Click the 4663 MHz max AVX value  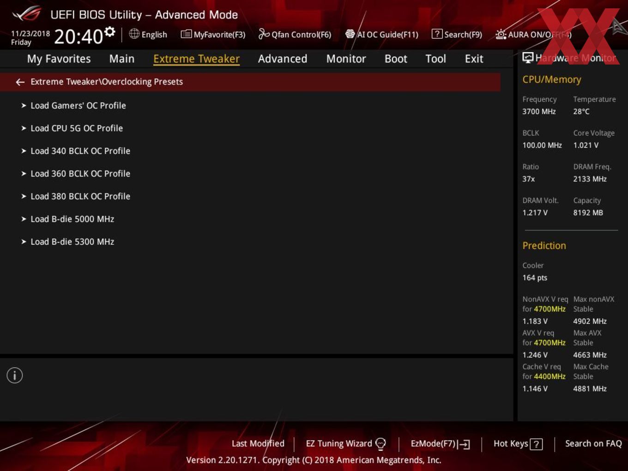(x=590, y=355)
